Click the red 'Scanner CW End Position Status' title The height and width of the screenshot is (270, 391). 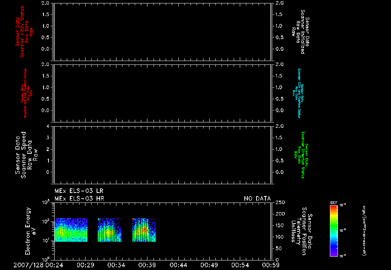point(25,93)
